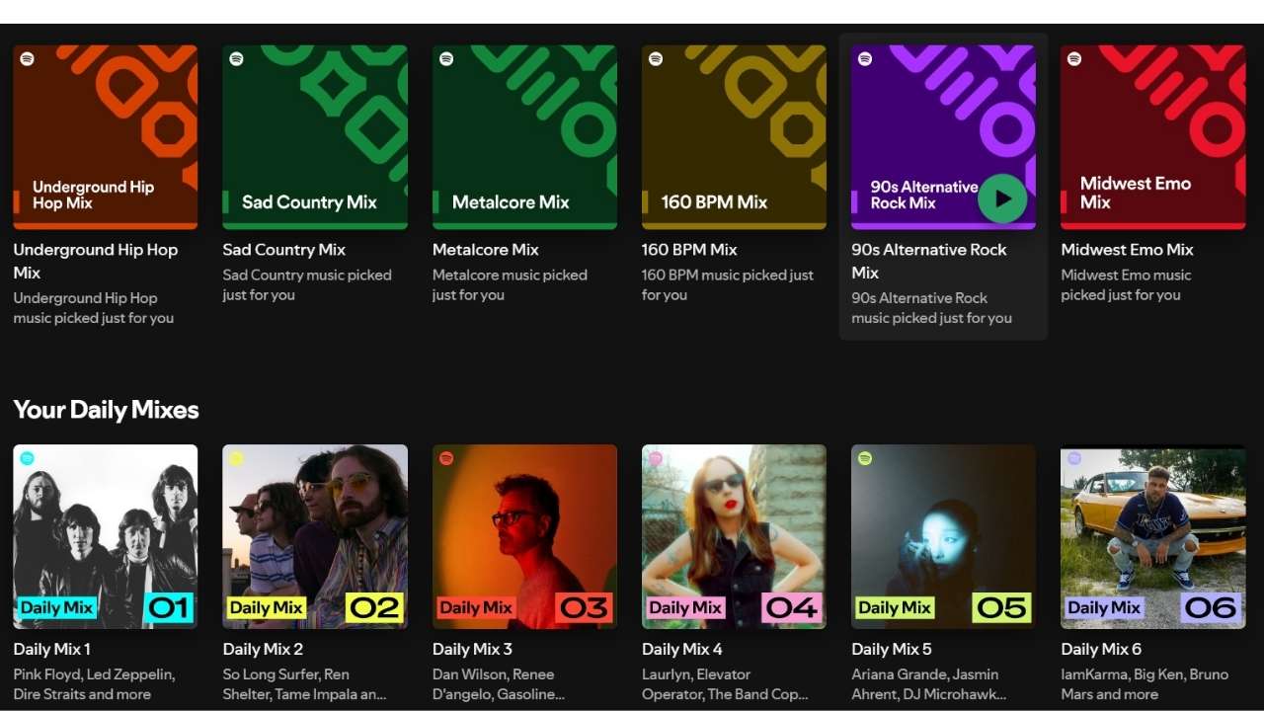The height and width of the screenshot is (711, 1264).
Task: Click Spotify logo on Daily Mix 04 cover
Action: tap(656, 458)
